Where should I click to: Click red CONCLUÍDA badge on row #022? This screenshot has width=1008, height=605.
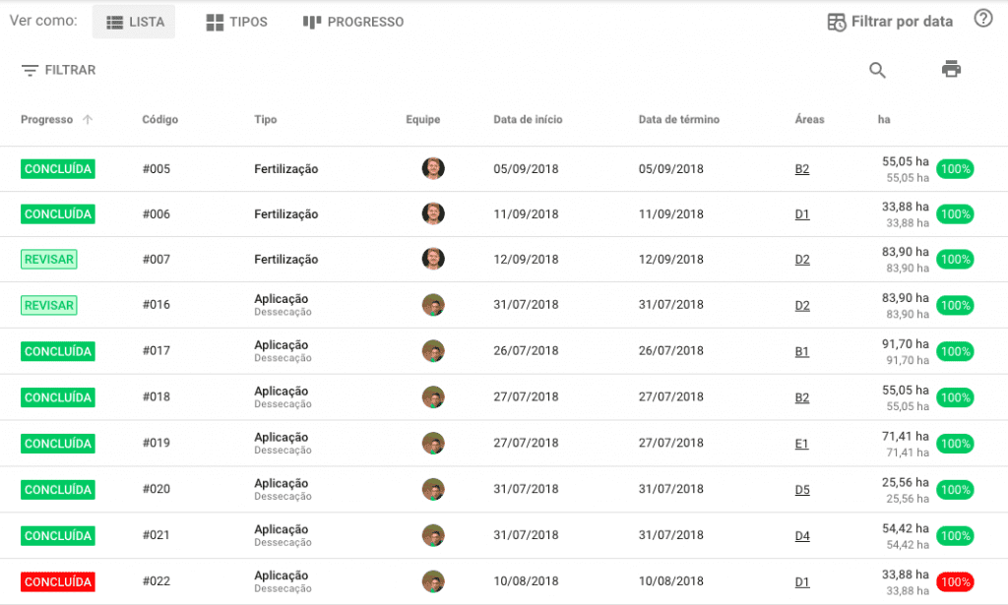58,581
